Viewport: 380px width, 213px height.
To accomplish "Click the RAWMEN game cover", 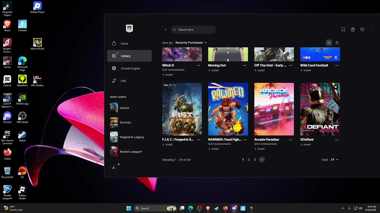I will tap(228, 109).
